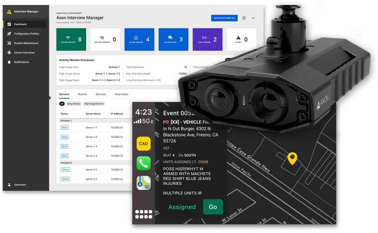Open the three-dot more options menu

tap(253, 18)
